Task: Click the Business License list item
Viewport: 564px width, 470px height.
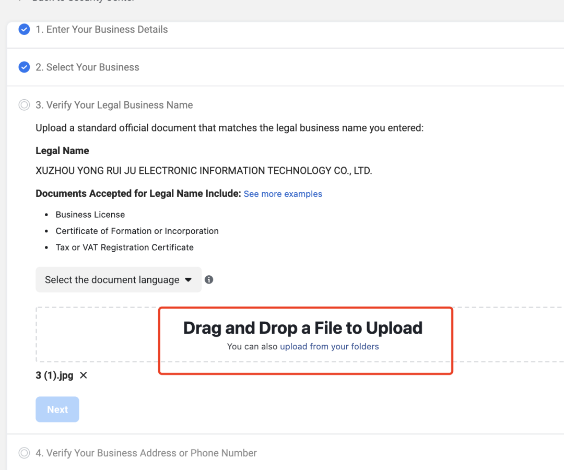Action: click(90, 215)
